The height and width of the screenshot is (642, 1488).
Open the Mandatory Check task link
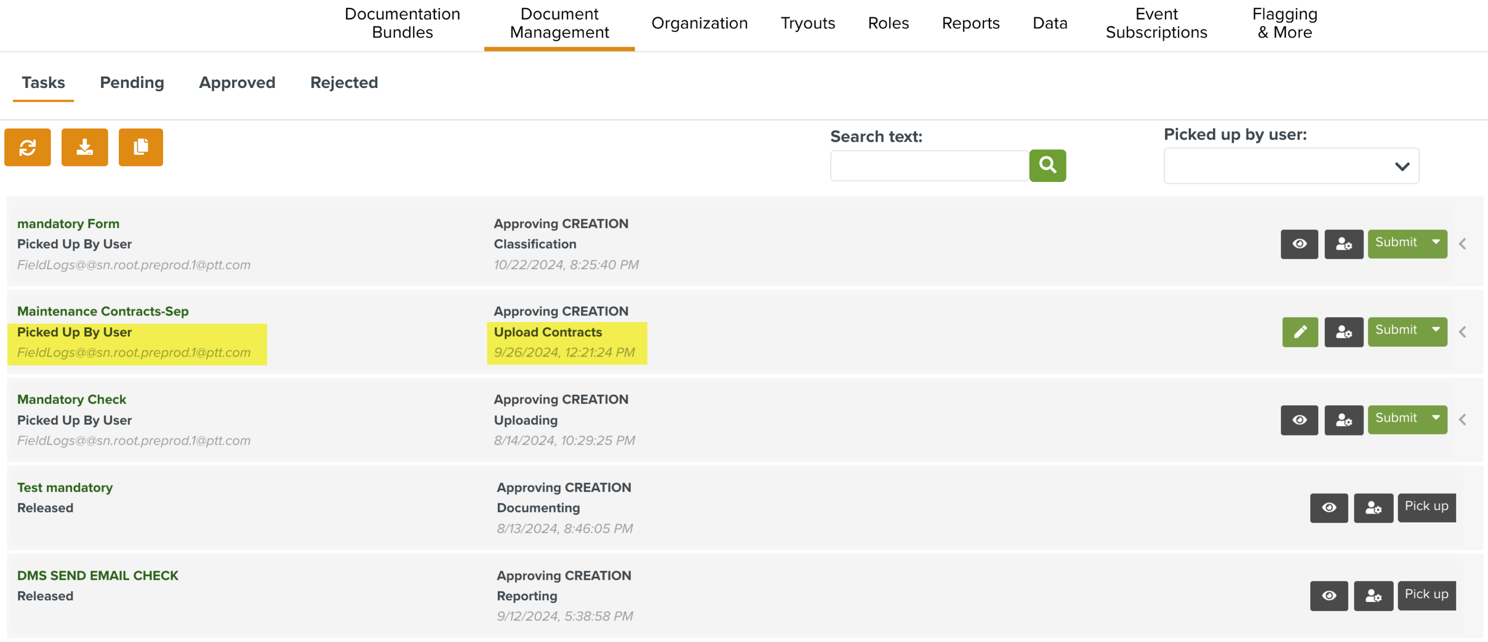[x=71, y=400]
